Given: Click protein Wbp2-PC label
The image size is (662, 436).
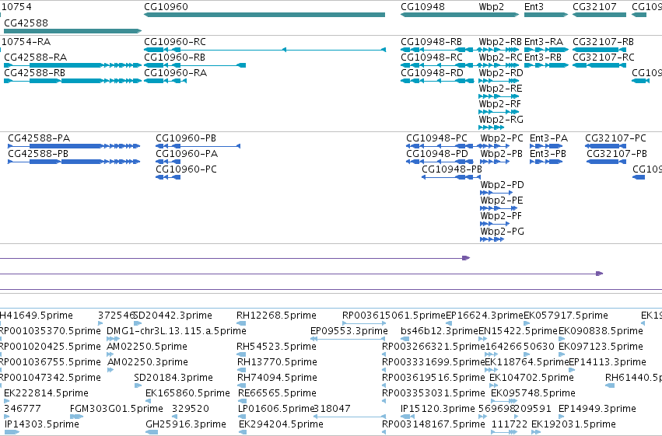Looking at the screenshot, I should click(x=502, y=138).
